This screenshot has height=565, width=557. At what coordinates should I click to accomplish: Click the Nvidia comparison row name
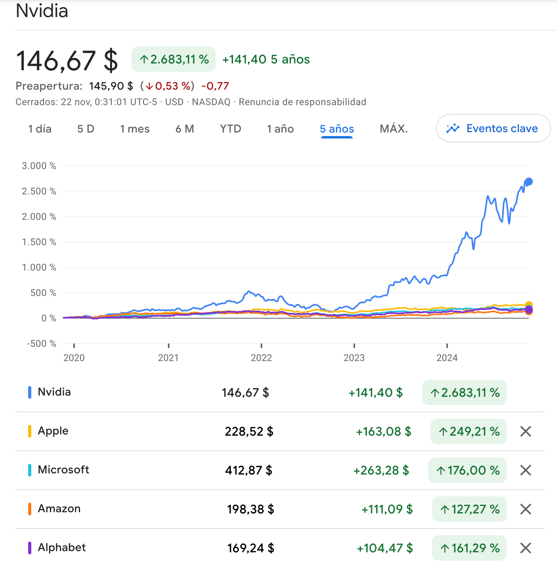click(54, 392)
